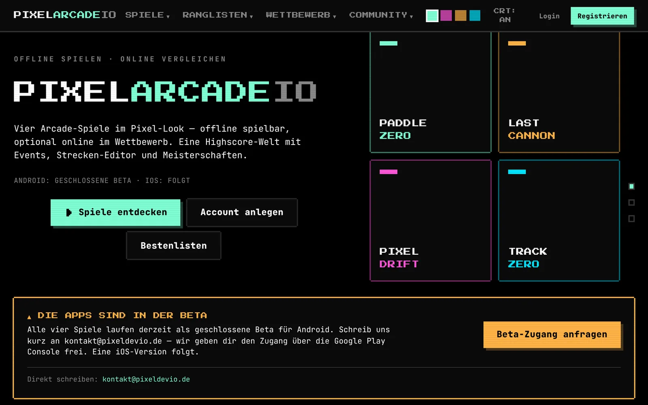
Task: Click the Registrieren button
Action: point(602,16)
